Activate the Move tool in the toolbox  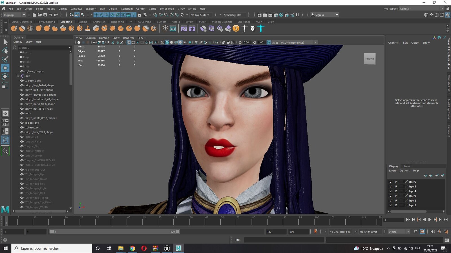click(5, 68)
